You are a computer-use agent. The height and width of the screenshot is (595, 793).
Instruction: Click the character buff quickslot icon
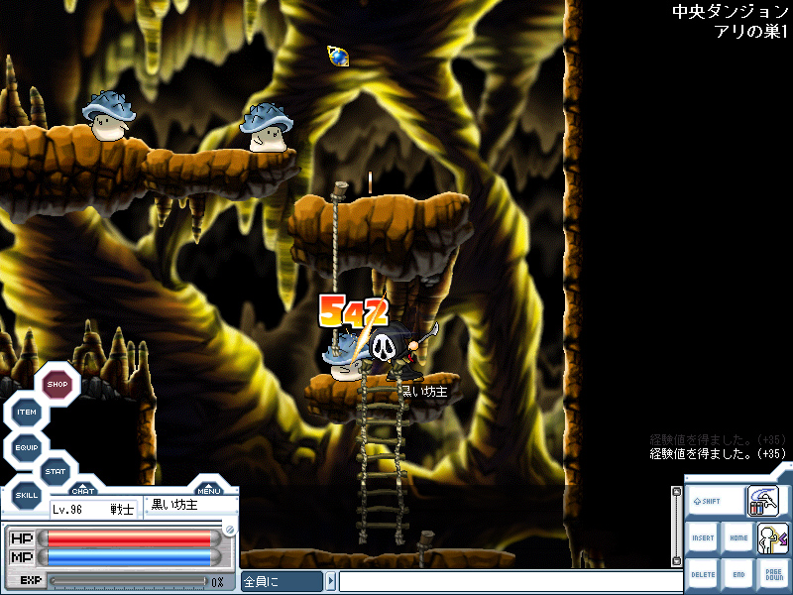(772, 538)
